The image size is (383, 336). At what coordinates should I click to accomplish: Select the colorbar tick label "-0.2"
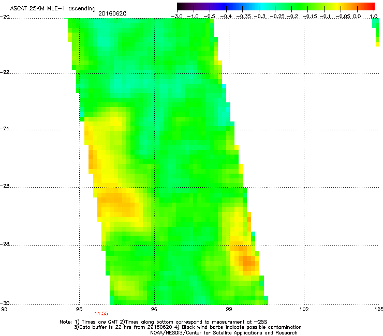[x=292, y=17]
